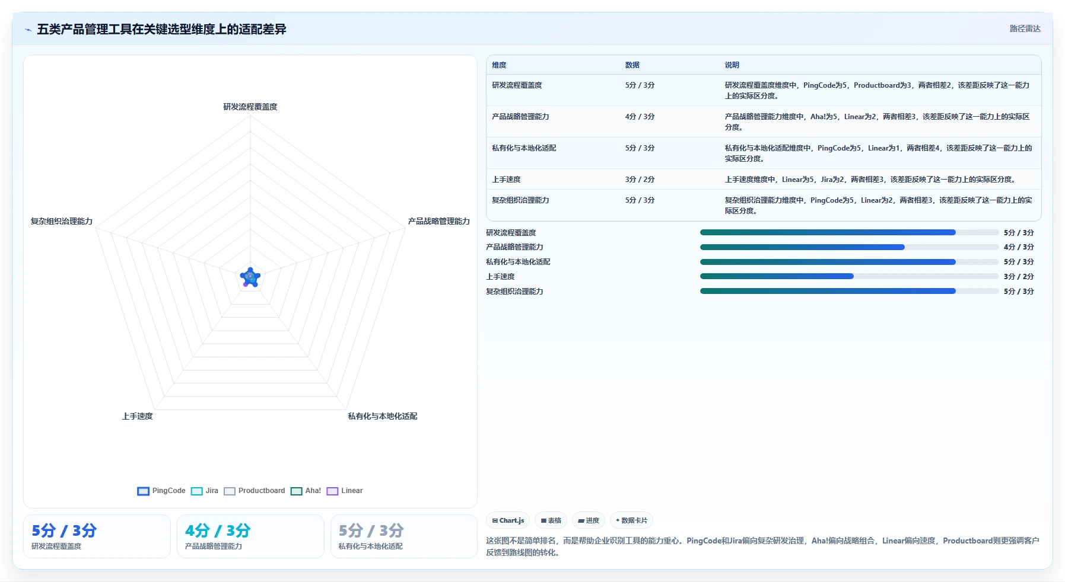Image resolution: width=1065 pixels, height=582 pixels.
Task: Toggle the PingCode dataset in the legend
Action: click(161, 491)
